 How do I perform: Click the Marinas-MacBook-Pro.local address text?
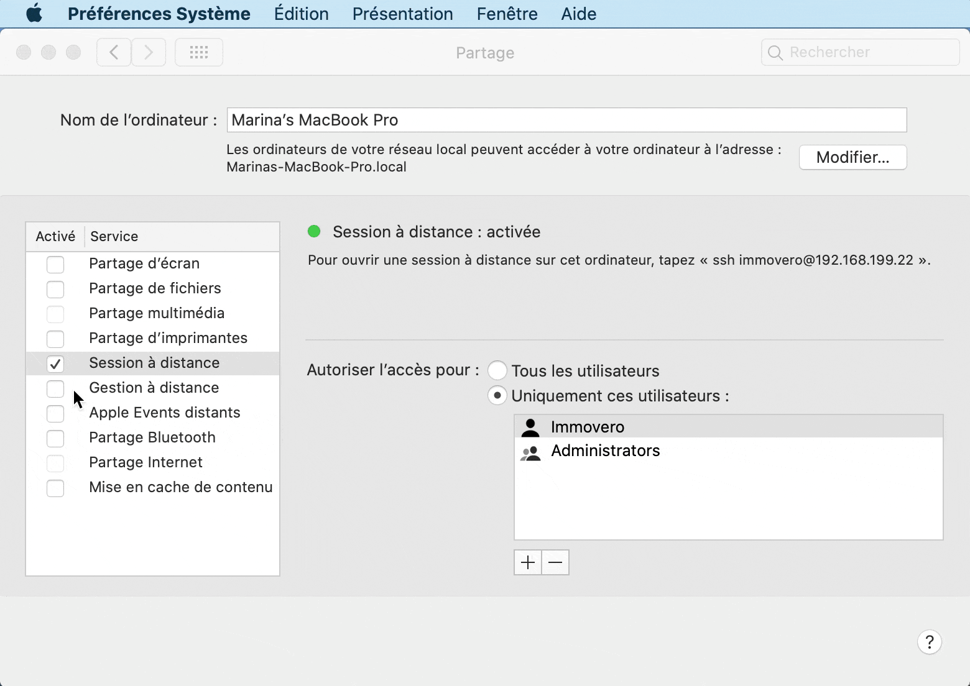click(x=316, y=167)
